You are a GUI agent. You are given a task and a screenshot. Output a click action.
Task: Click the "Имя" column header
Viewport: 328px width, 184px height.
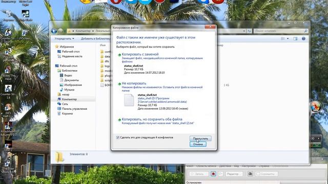pyautogui.click(x=102, y=45)
